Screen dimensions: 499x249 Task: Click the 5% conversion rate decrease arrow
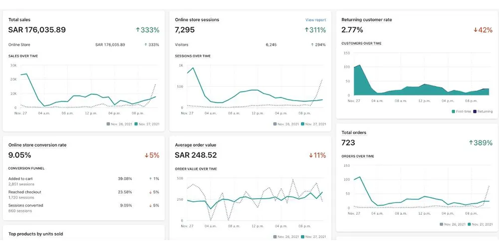[147, 155]
